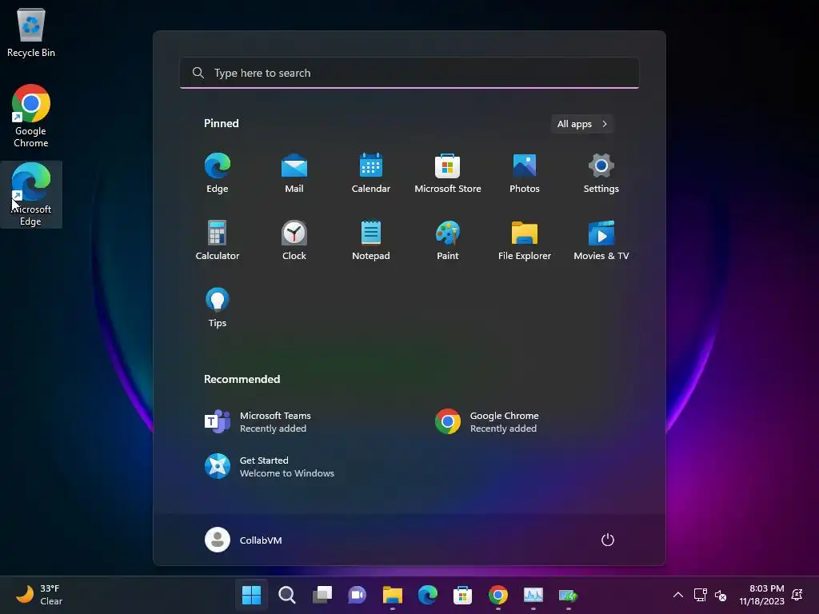
Task: Show All apps list
Action: point(582,124)
